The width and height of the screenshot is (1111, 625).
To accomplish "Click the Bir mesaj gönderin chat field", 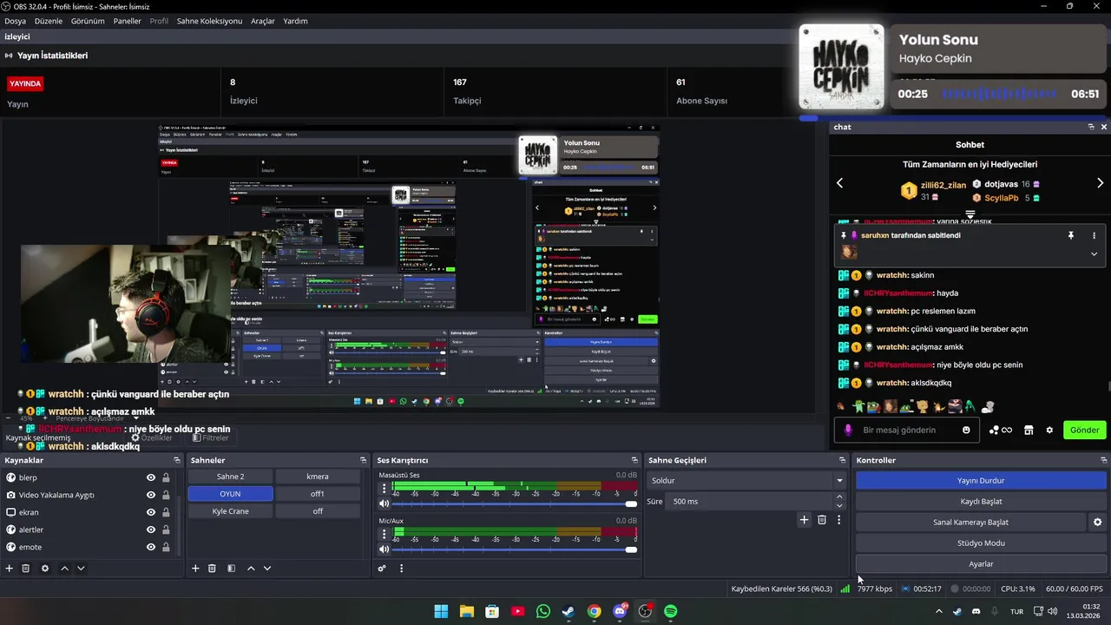I will [x=909, y=430].
